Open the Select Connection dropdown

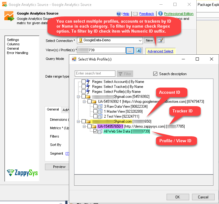tap(140, 41)
